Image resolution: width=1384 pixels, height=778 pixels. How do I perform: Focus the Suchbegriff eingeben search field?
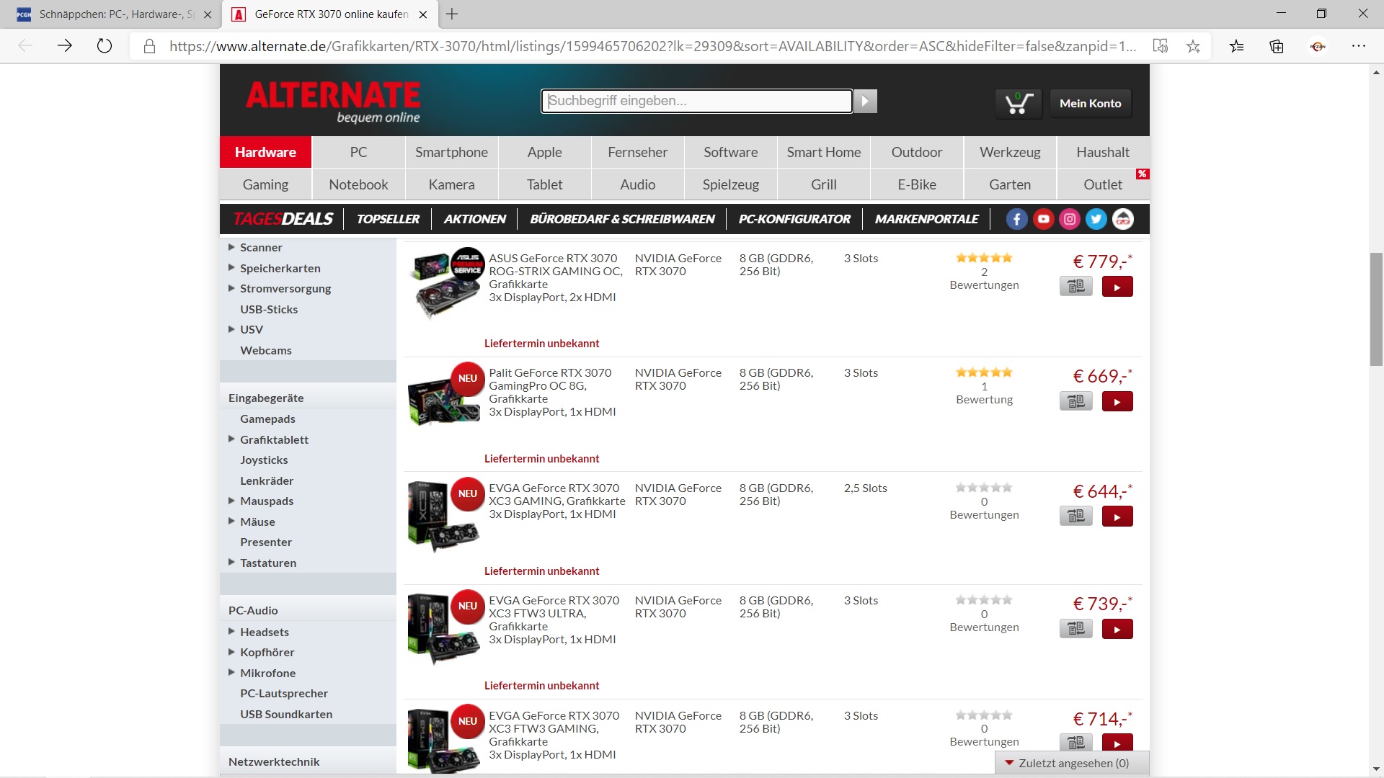click(x=696, y=101)
